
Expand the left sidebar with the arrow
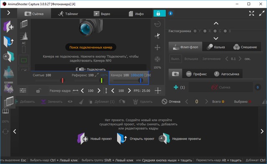[x=8, y=13]
